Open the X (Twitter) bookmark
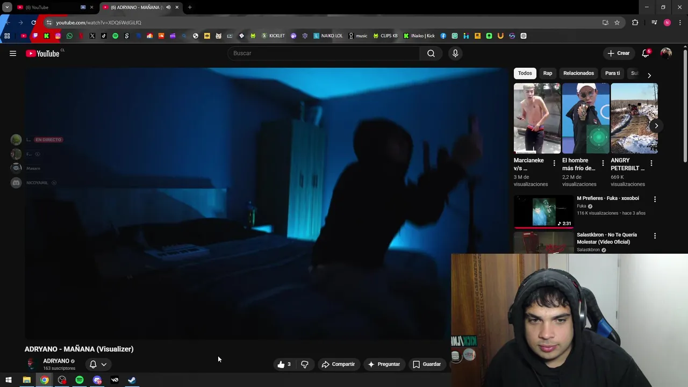Viewport: 688px width, 387px height. 92,36
